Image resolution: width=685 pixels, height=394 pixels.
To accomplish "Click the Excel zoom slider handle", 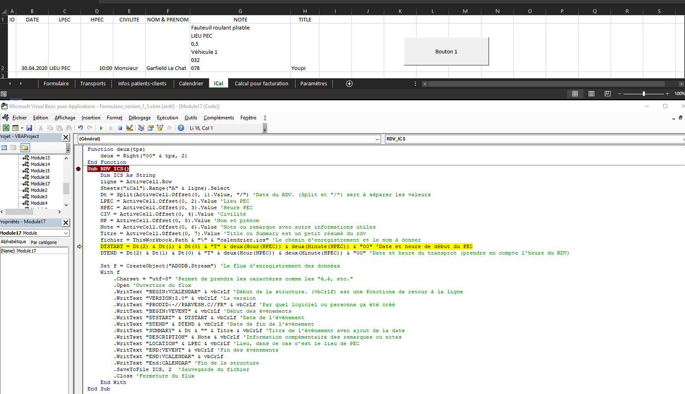I will (644, 93).
